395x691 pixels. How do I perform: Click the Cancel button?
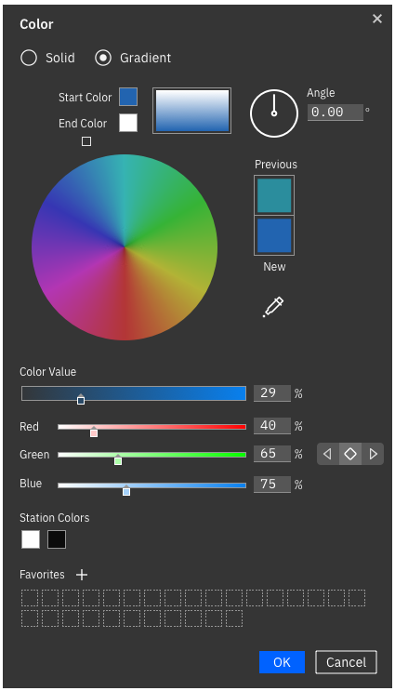(x=346, y=662)
